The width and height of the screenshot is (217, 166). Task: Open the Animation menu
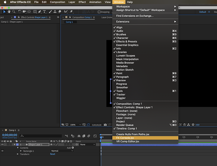pos(95,2)
